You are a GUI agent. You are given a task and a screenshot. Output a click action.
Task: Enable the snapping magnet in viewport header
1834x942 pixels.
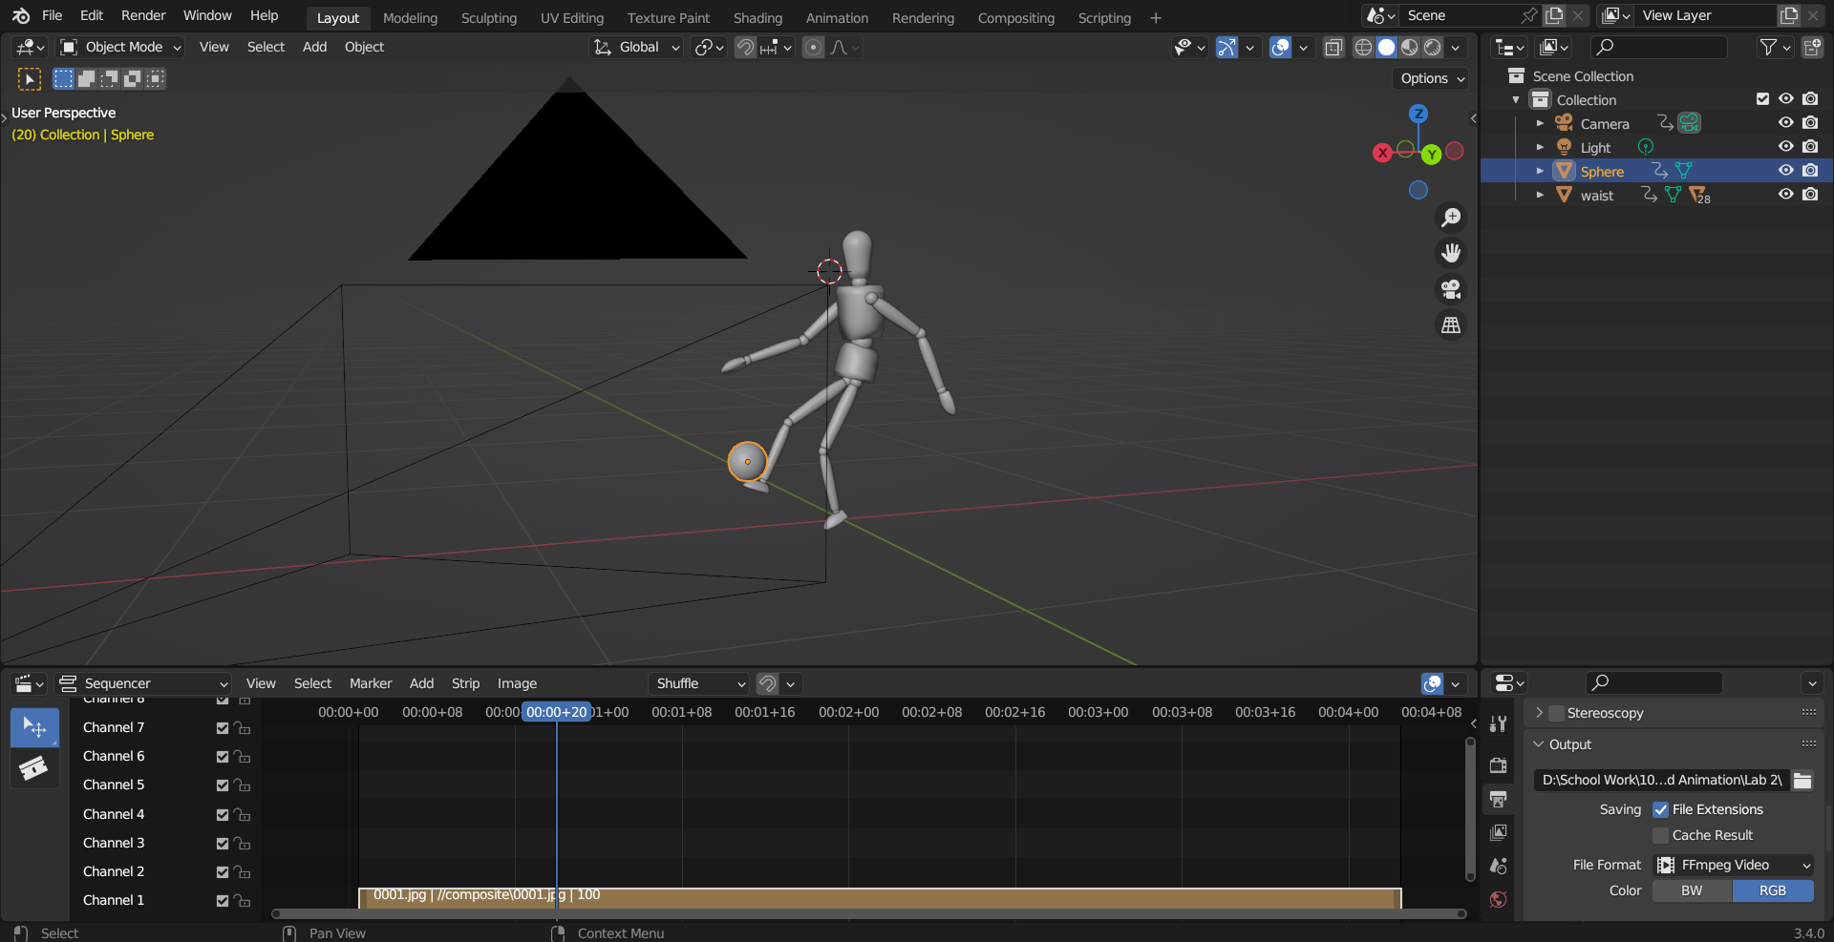click(x=744, y=47)
